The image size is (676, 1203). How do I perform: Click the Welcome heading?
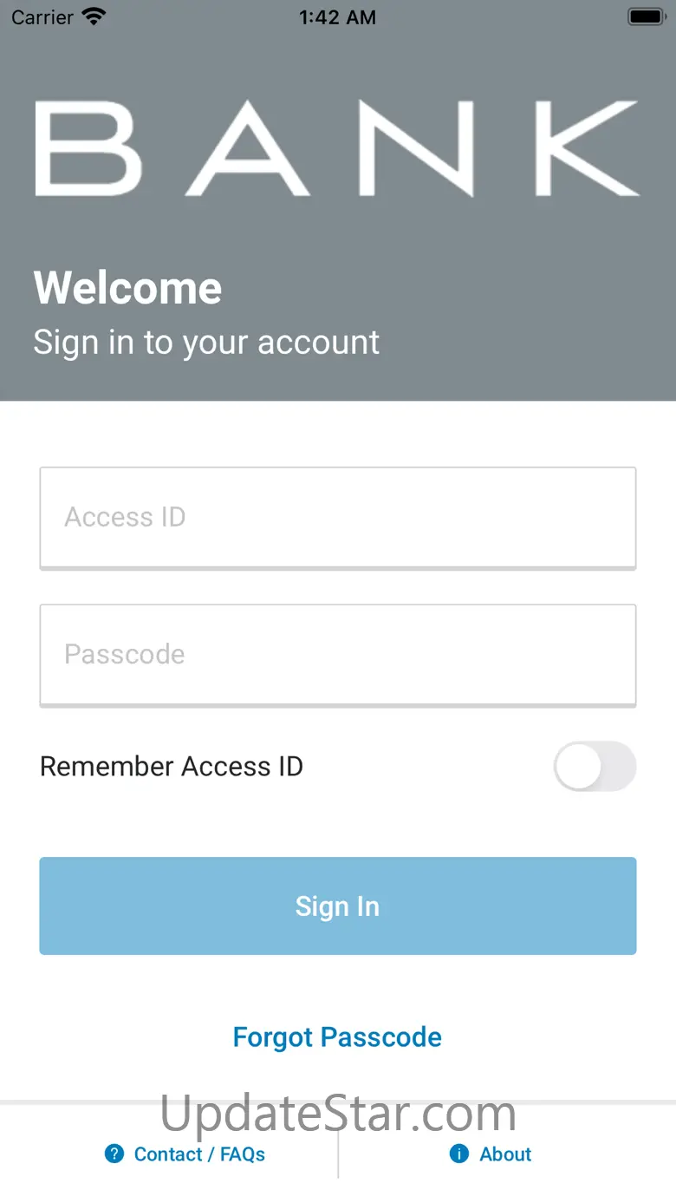pos(127,288)
